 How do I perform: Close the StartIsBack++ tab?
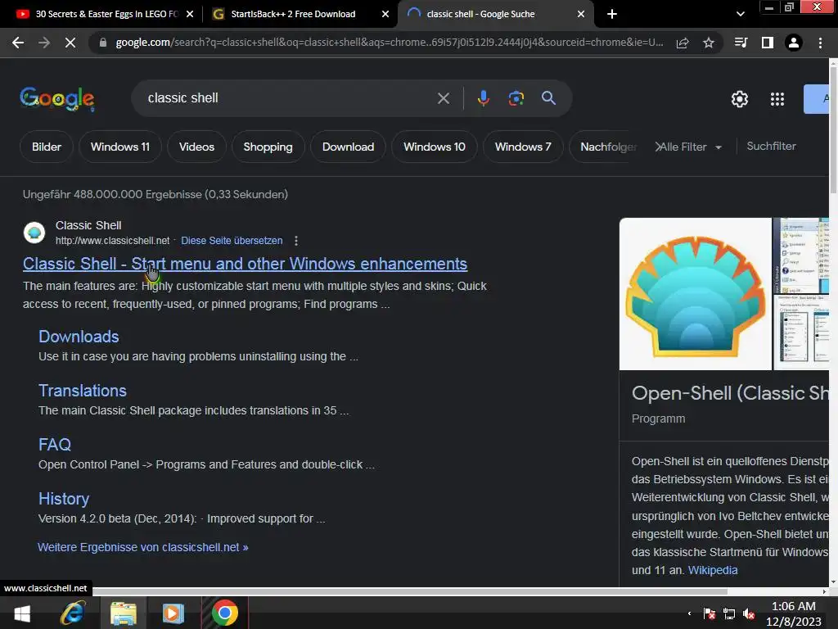(385, 14)
